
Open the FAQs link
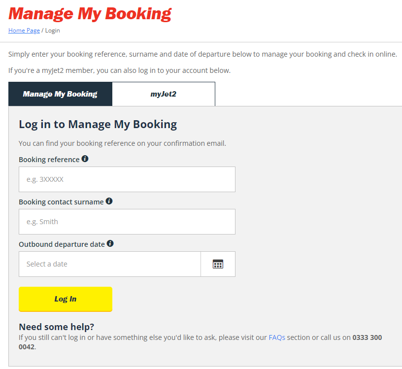(x=277, y=337)
